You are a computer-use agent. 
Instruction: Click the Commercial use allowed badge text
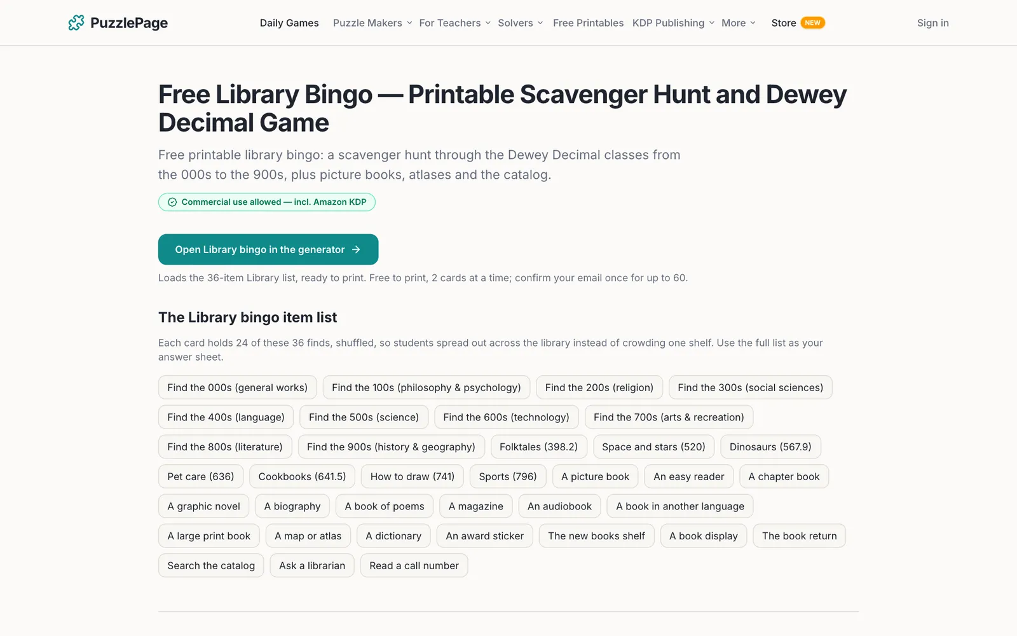tap(274, 202)
